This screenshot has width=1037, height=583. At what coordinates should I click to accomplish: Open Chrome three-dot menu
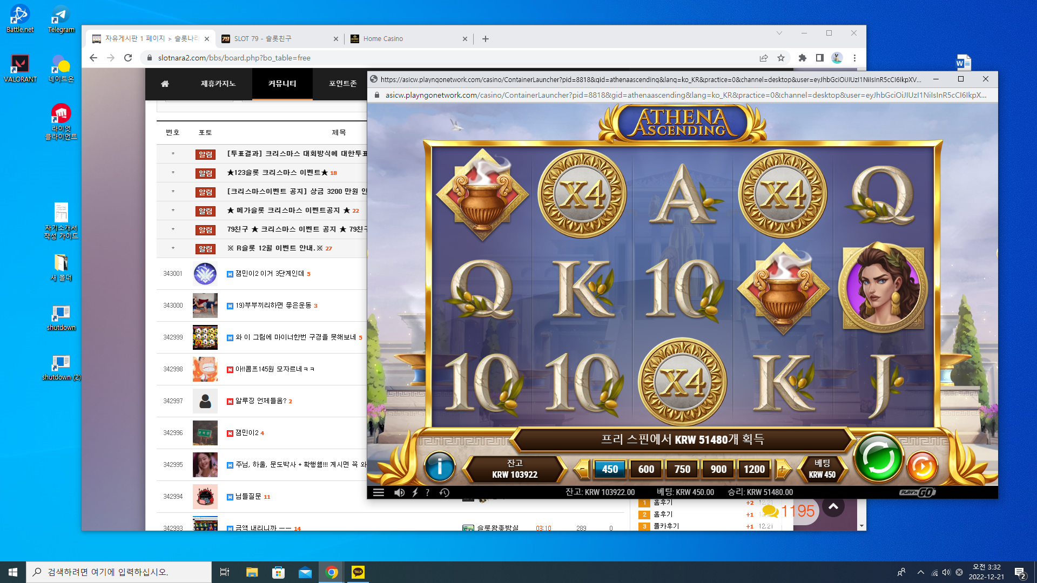click(854, 58)
